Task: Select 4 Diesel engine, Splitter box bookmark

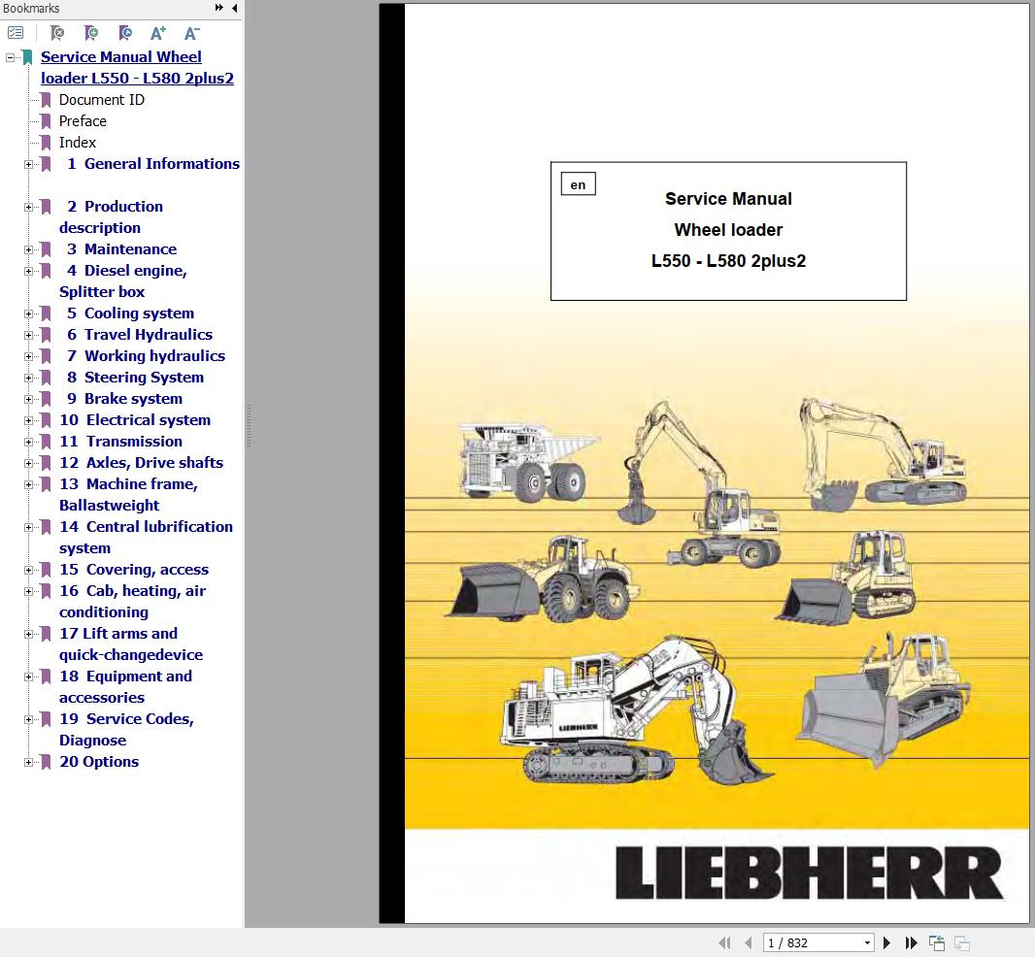Action: 122,280
